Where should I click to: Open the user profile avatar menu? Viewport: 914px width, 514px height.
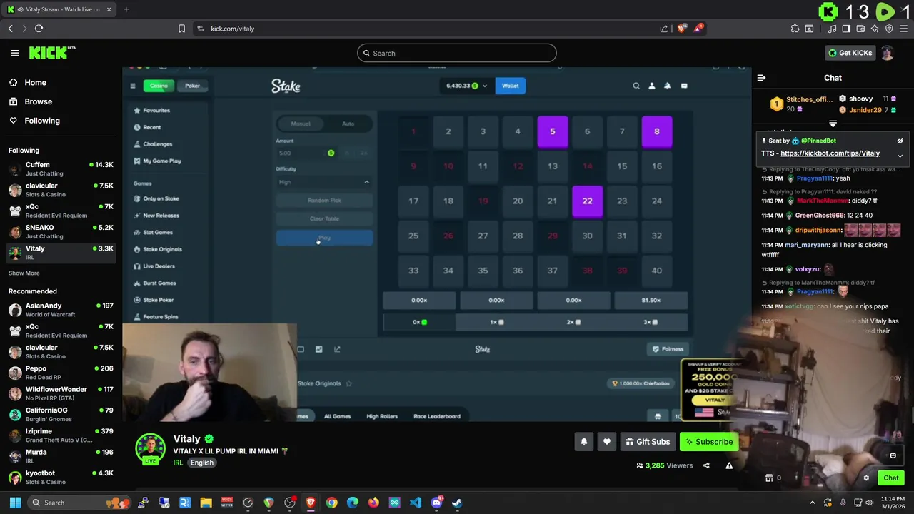click(x=888, y=53)
